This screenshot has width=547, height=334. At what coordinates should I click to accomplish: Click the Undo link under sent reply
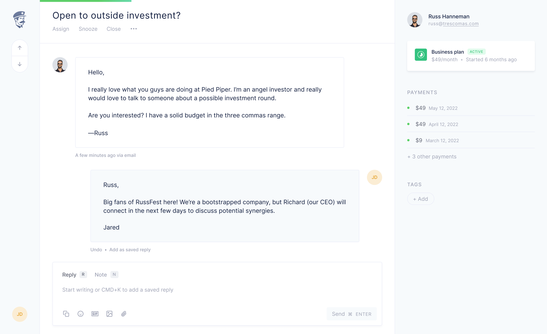click(96, 250)
